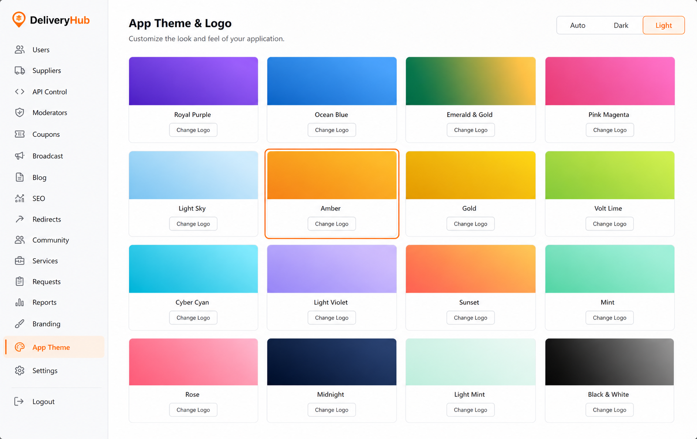Image resolution: width=697 pixels, height=439 pixels.
Task: Change Logo for Cyber Cyan theme
Action: coord(193,317)
